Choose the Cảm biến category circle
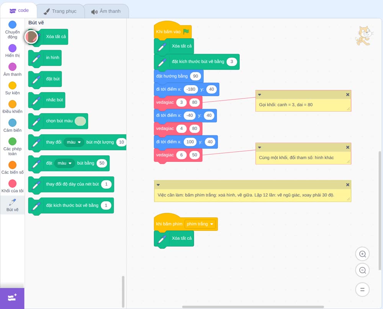The width and height of the screenshot is (383, 309). (x=13, y=123)
